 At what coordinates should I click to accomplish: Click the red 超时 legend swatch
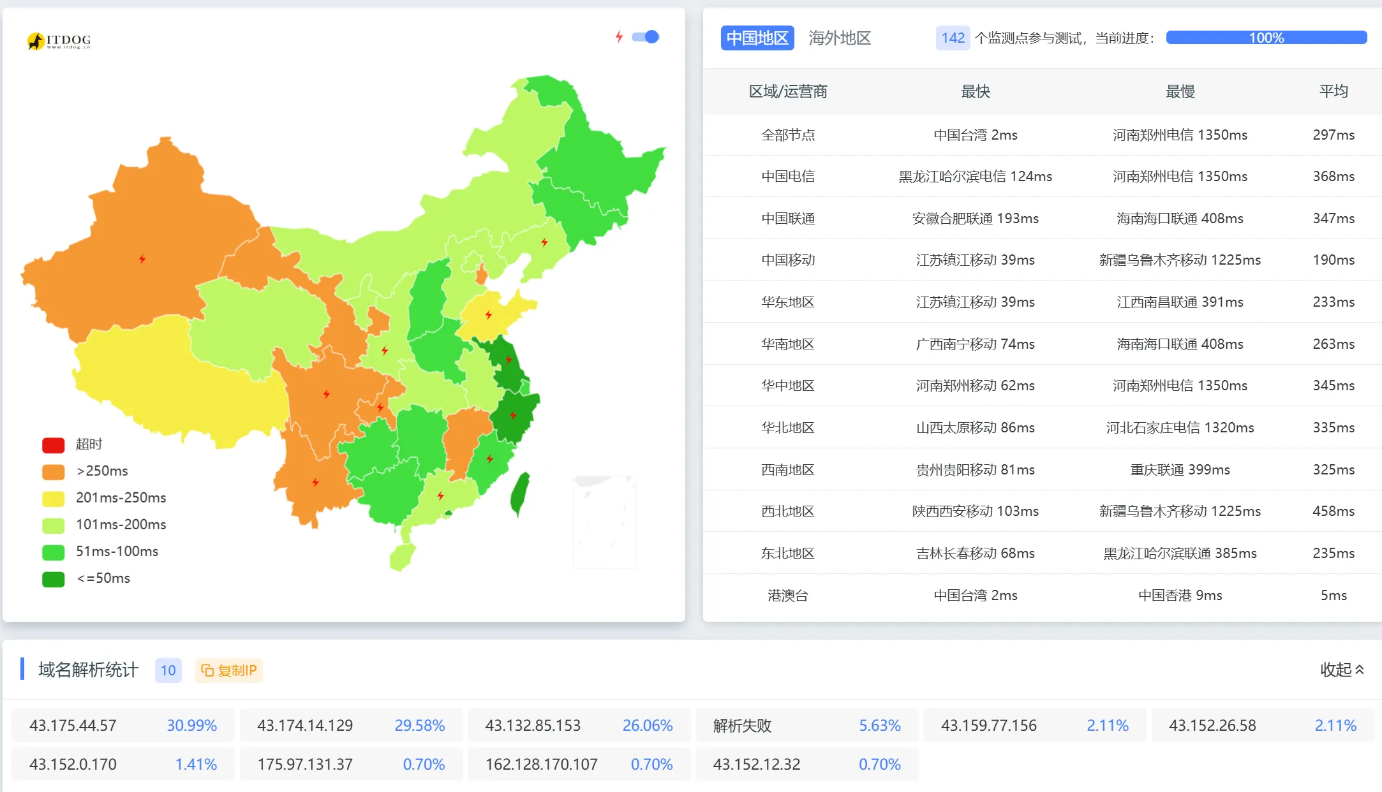click(x=54, y=445)
